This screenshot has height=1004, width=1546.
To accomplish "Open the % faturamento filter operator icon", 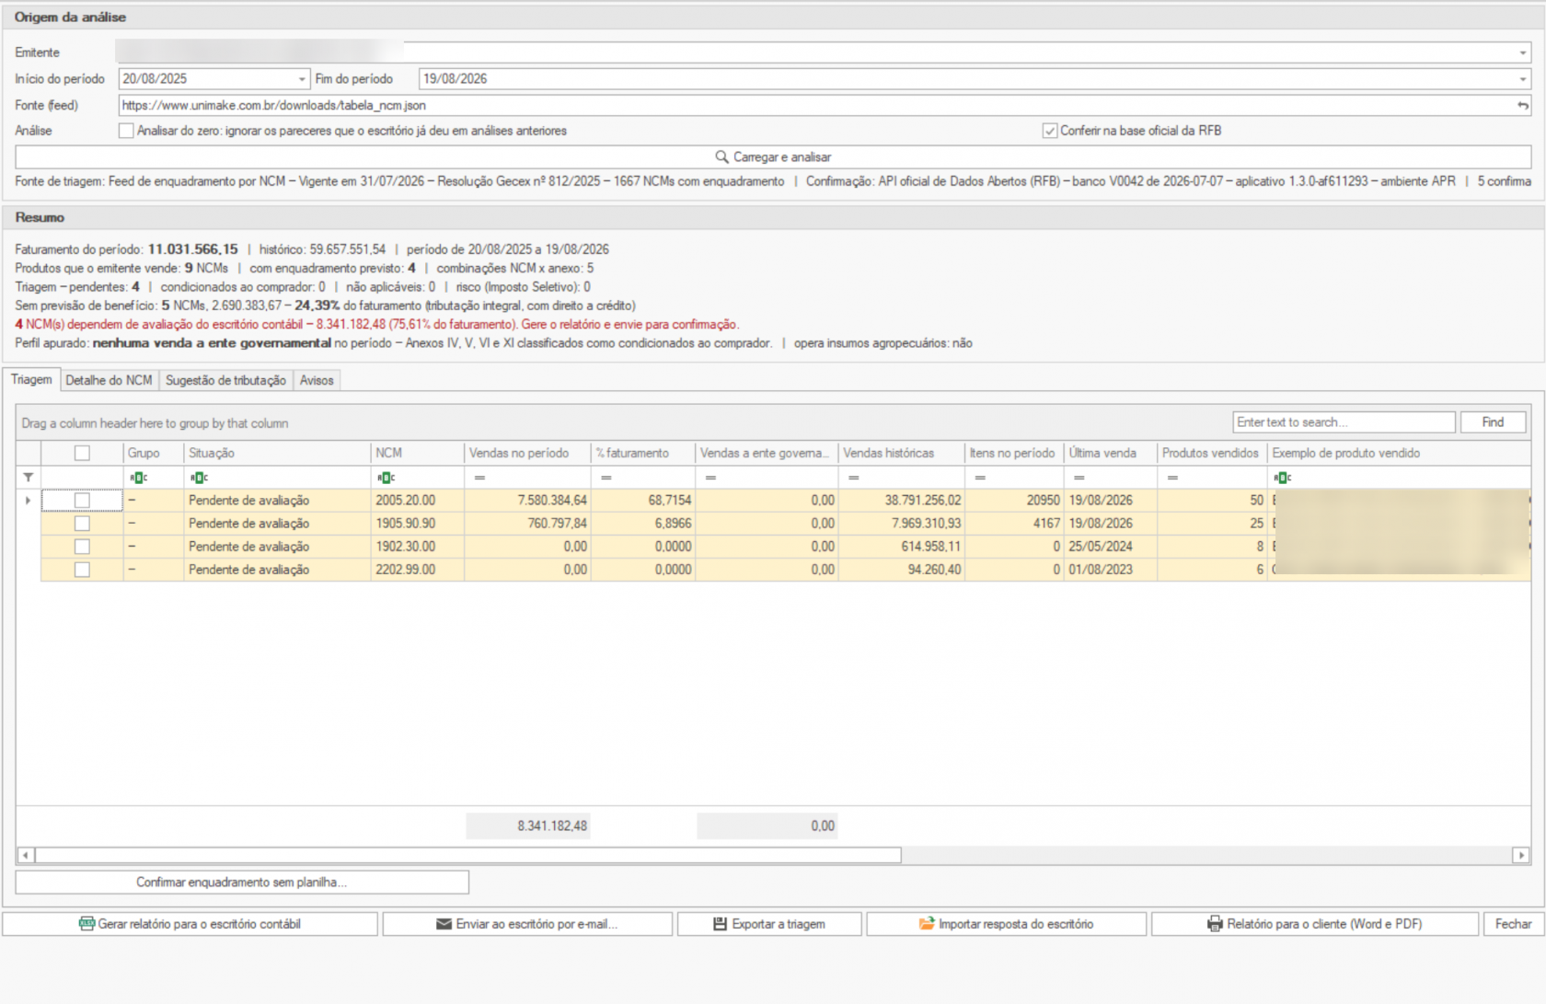I will pyautogui.click(x=606, y=478).
